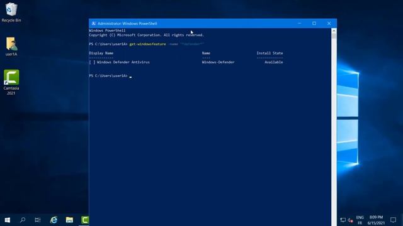Launch Internet Explorer from the taskbar

[x=54, y=220]
